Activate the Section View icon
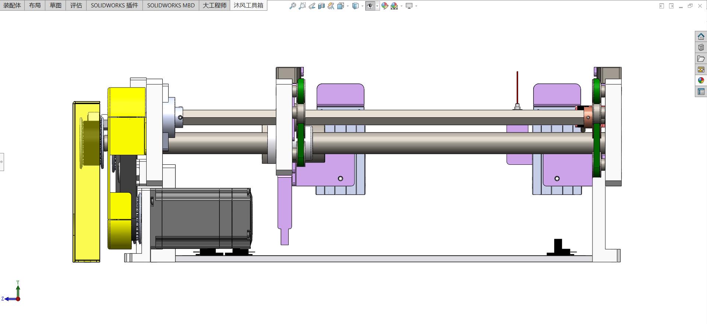 pyautogui.click(x=321, y=6)
